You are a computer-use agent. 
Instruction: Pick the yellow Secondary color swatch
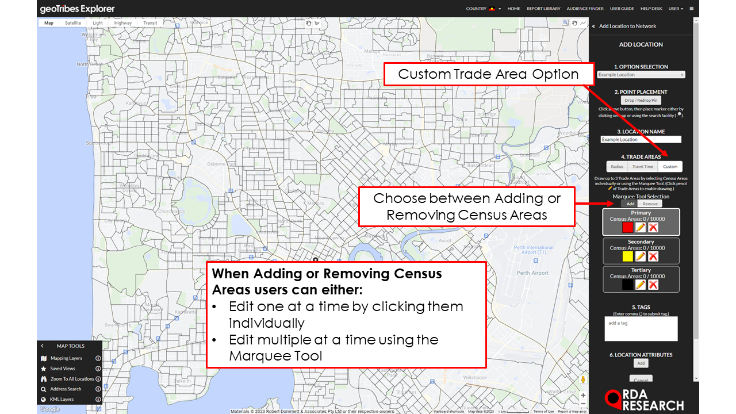(627, 256)
